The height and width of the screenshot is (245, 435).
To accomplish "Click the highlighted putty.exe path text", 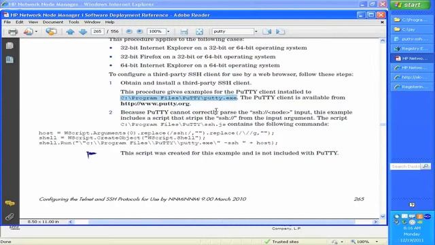I will [179, 98].
